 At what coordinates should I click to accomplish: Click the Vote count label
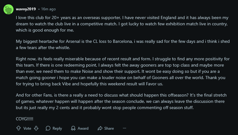coord(27,128)
